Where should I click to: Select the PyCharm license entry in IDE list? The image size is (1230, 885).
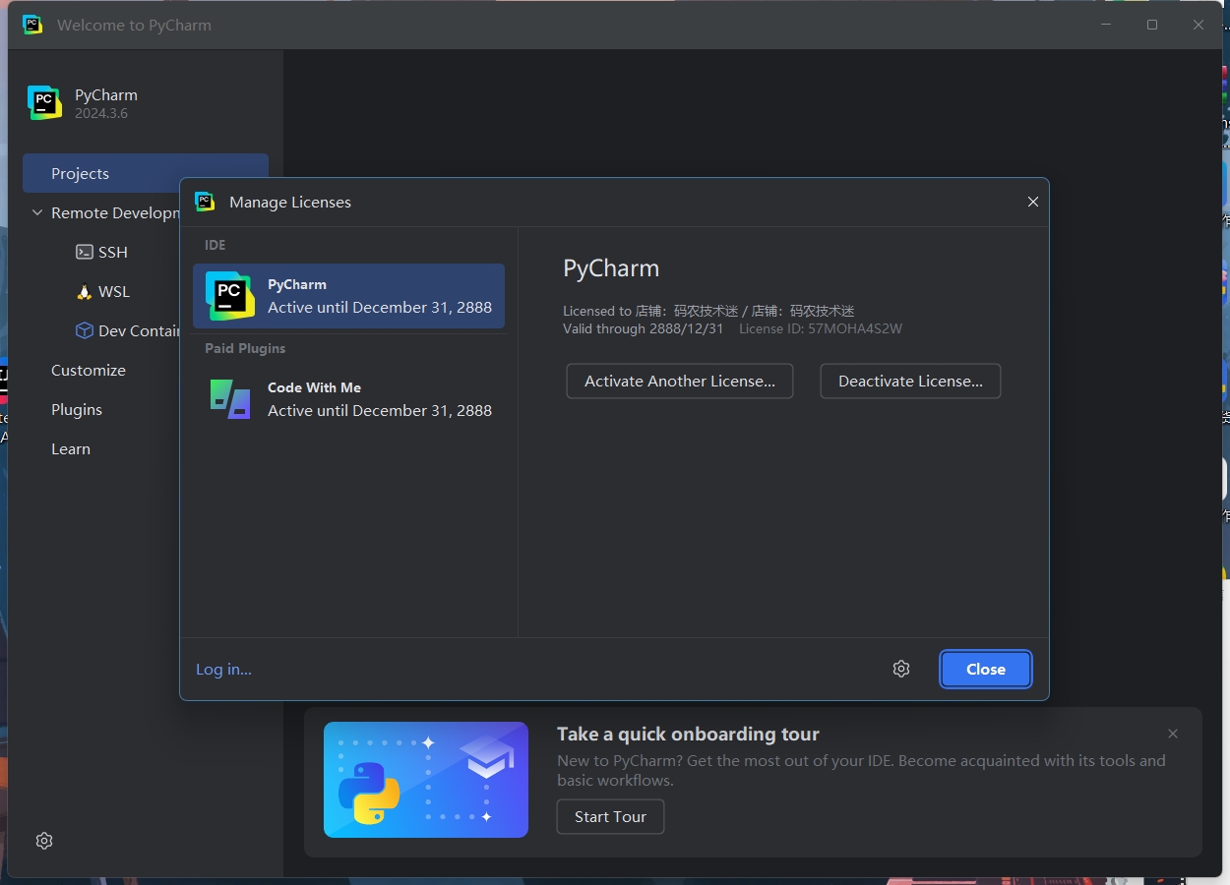point(348,295)
